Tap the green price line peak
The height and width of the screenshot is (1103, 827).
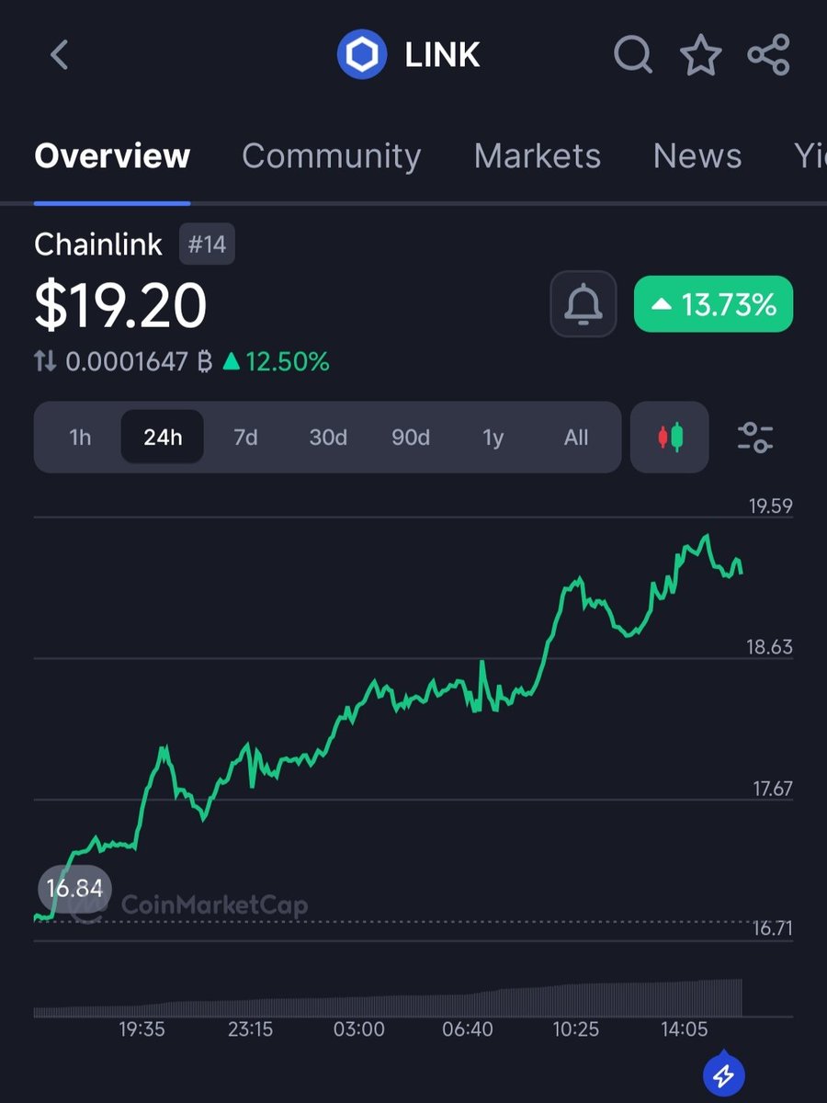(706, 537)
